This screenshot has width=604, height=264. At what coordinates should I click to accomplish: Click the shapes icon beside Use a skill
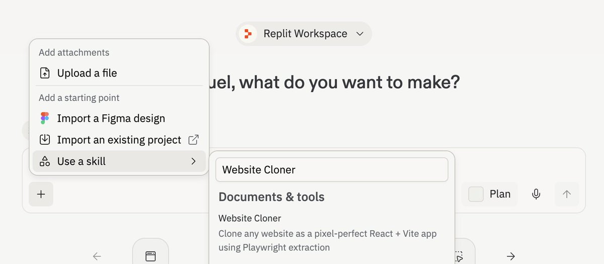(x=45, y=161)
